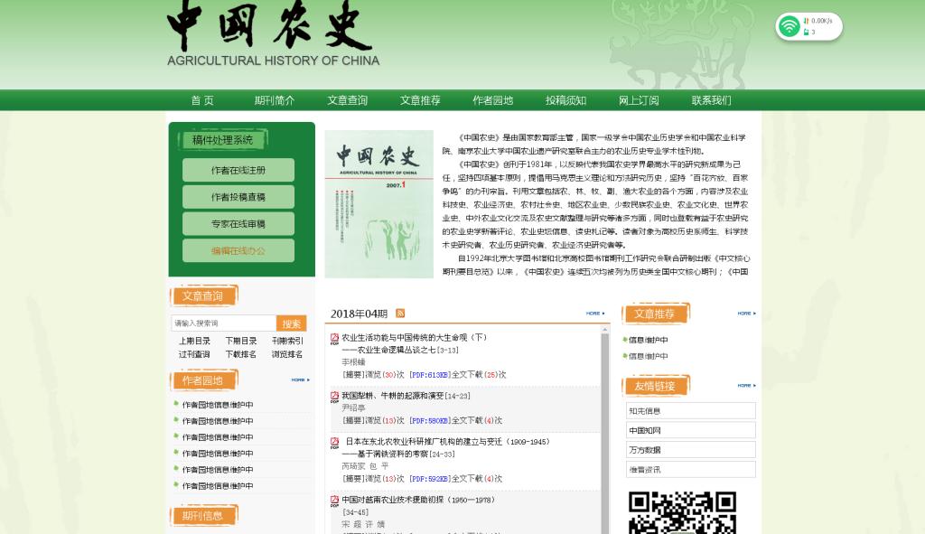Open the 过刊查询 link

tap(195, 354)
